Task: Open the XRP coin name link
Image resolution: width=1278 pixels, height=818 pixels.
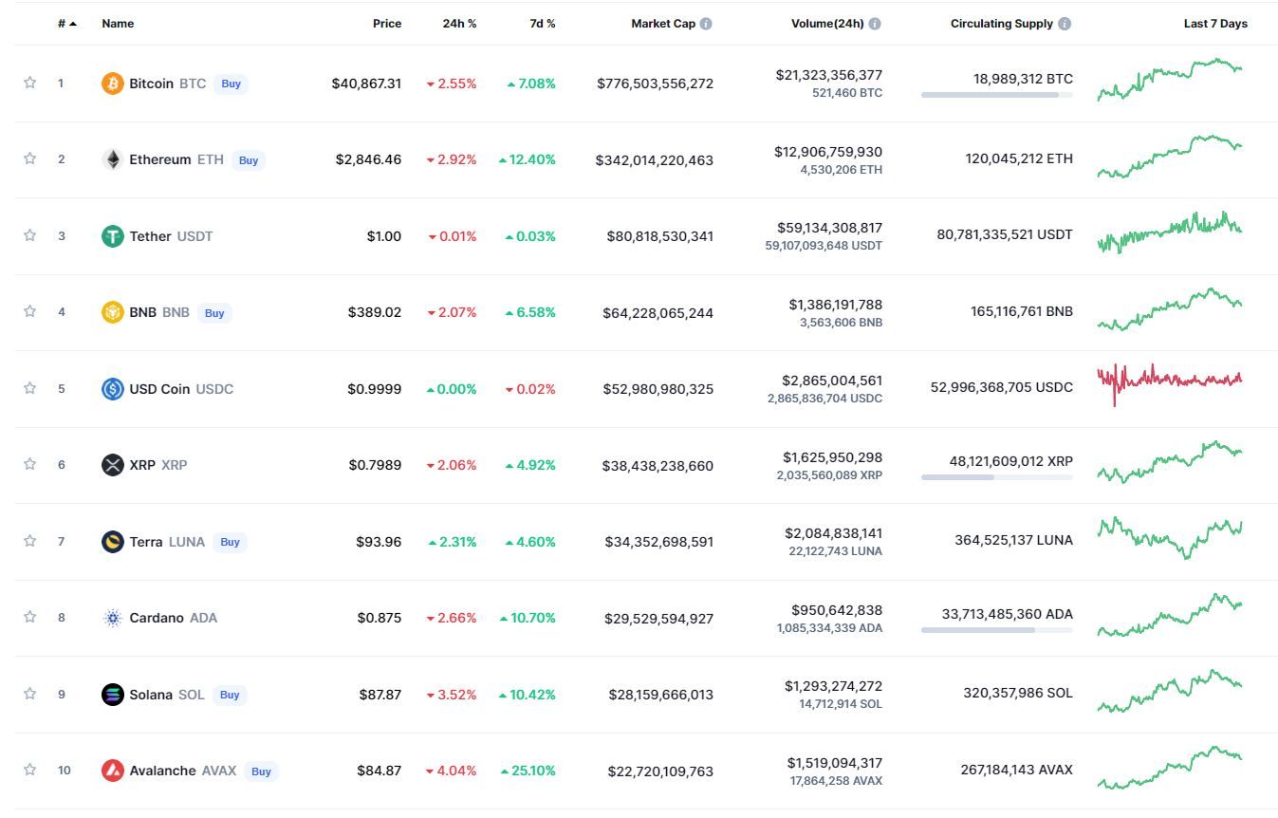Action: (x=142, y=465)
